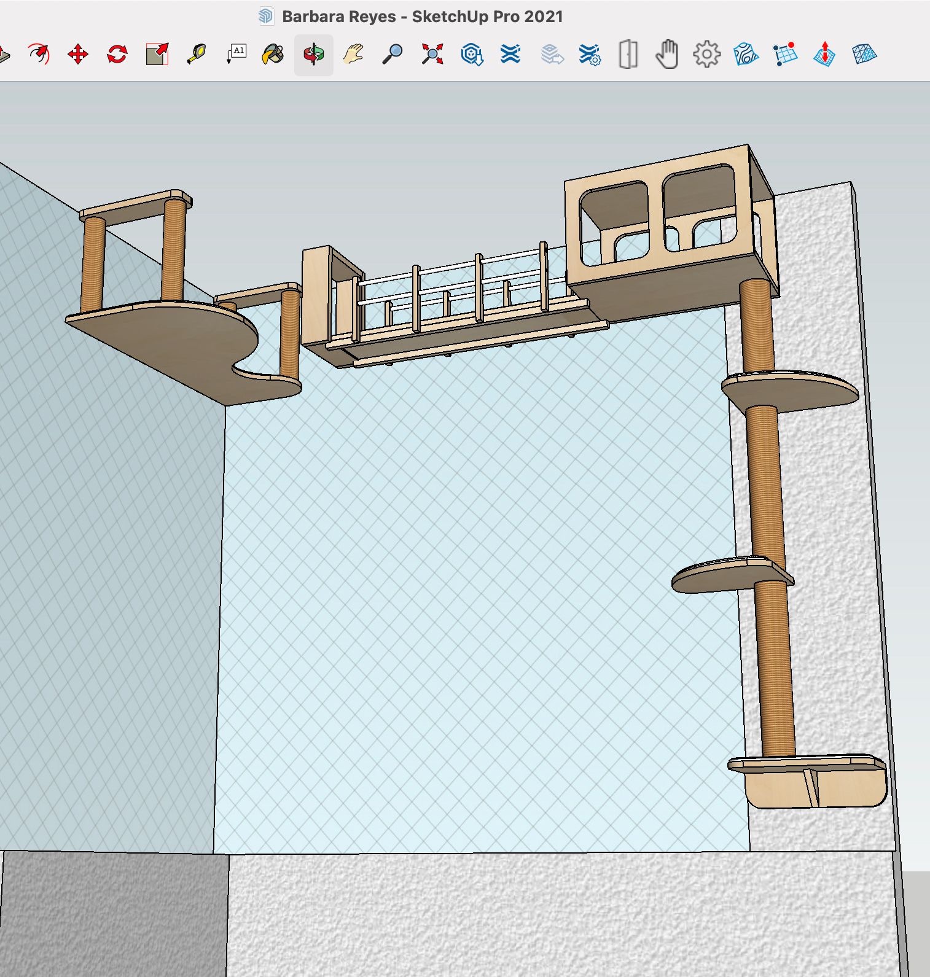Screen dimensions: 930x977
Task: Click the Zoom Extents icon
Action: click(432, 54)
